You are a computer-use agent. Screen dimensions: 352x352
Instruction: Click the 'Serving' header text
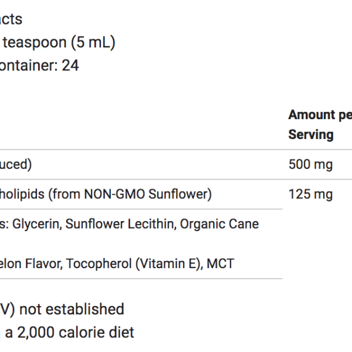click(x=311, y=135)
